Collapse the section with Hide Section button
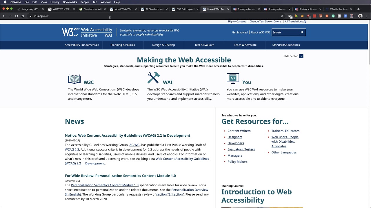 click(x=293, y=56)
